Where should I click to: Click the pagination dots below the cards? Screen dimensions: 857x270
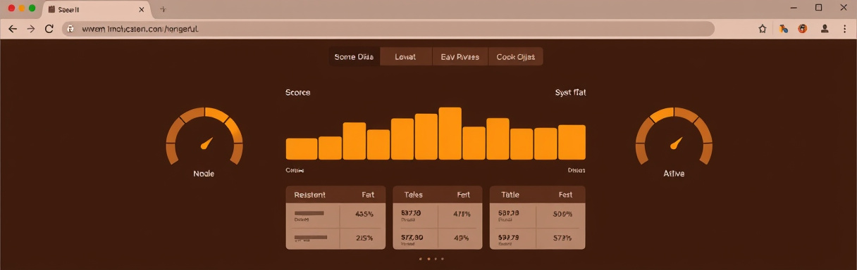(x=431, y=259)
